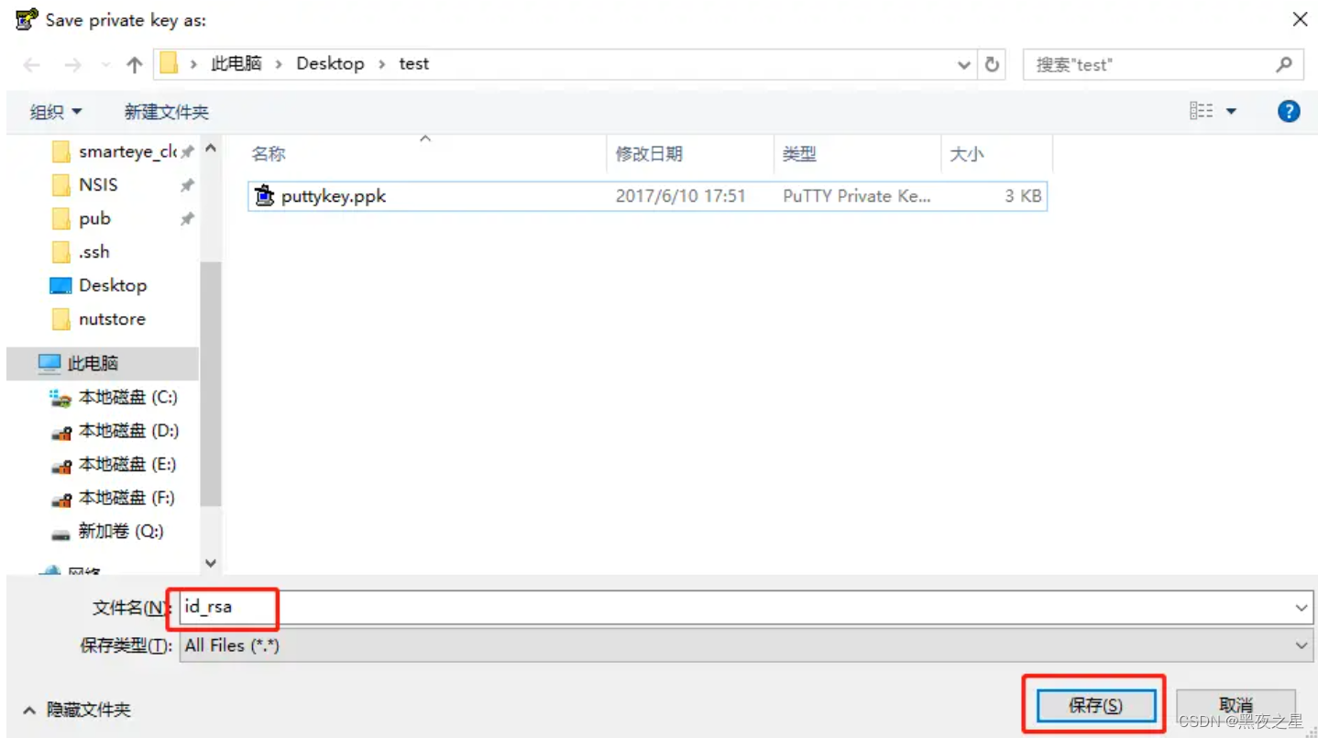1318x738 pixels.
Task: Open 本地磁盘 (F:) drive
Action: (x=113, y=498)
